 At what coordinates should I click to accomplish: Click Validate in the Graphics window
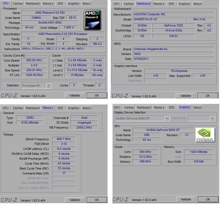186,199
